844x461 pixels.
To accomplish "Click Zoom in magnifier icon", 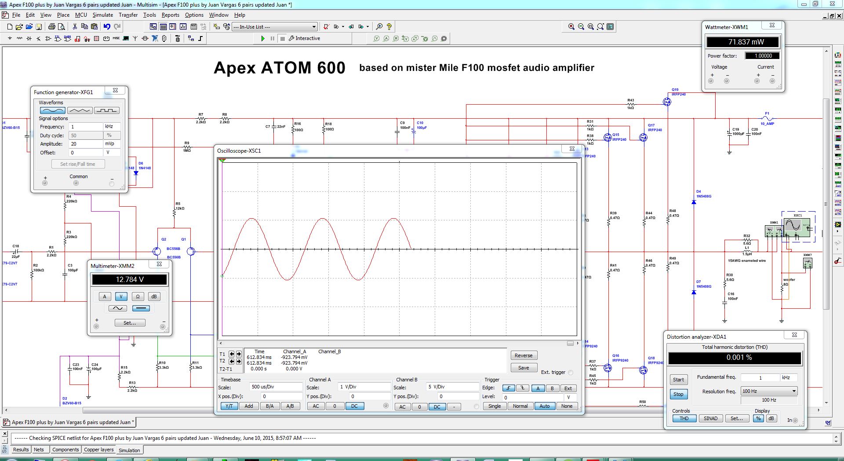I will tap(571, 27).
